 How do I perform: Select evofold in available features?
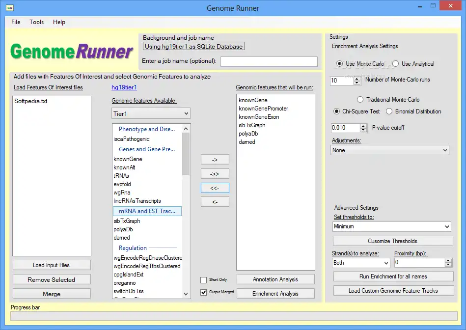122,184
